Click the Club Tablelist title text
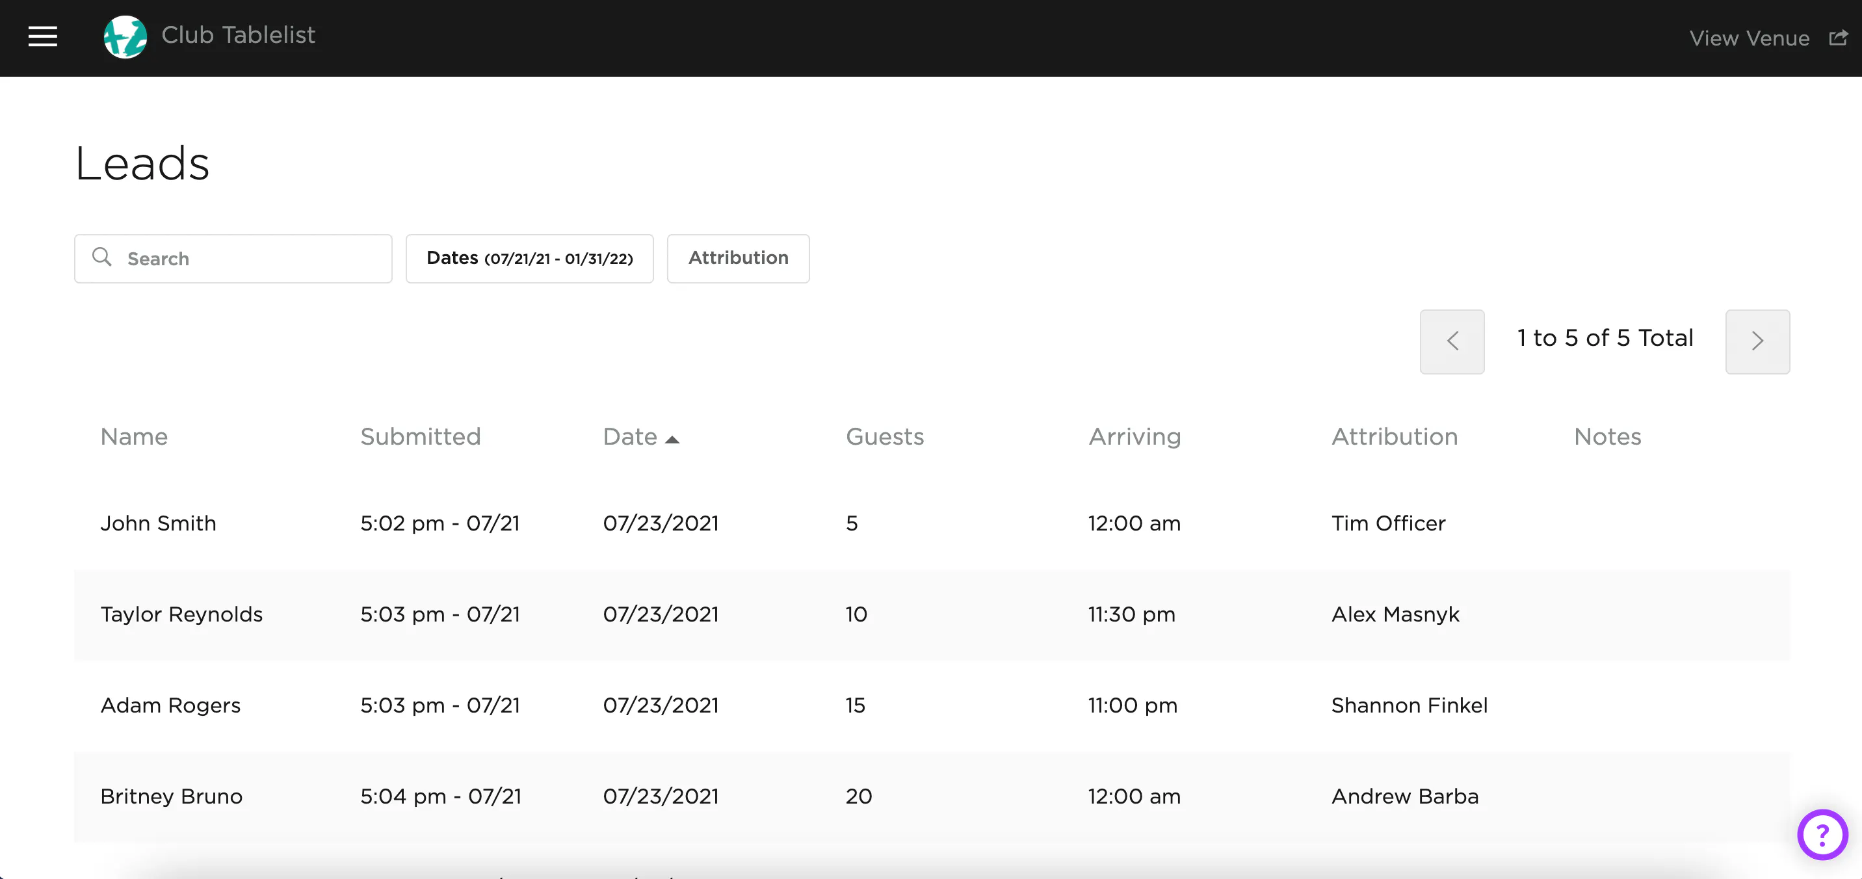The image size is (1862, 879). (238, 35)
